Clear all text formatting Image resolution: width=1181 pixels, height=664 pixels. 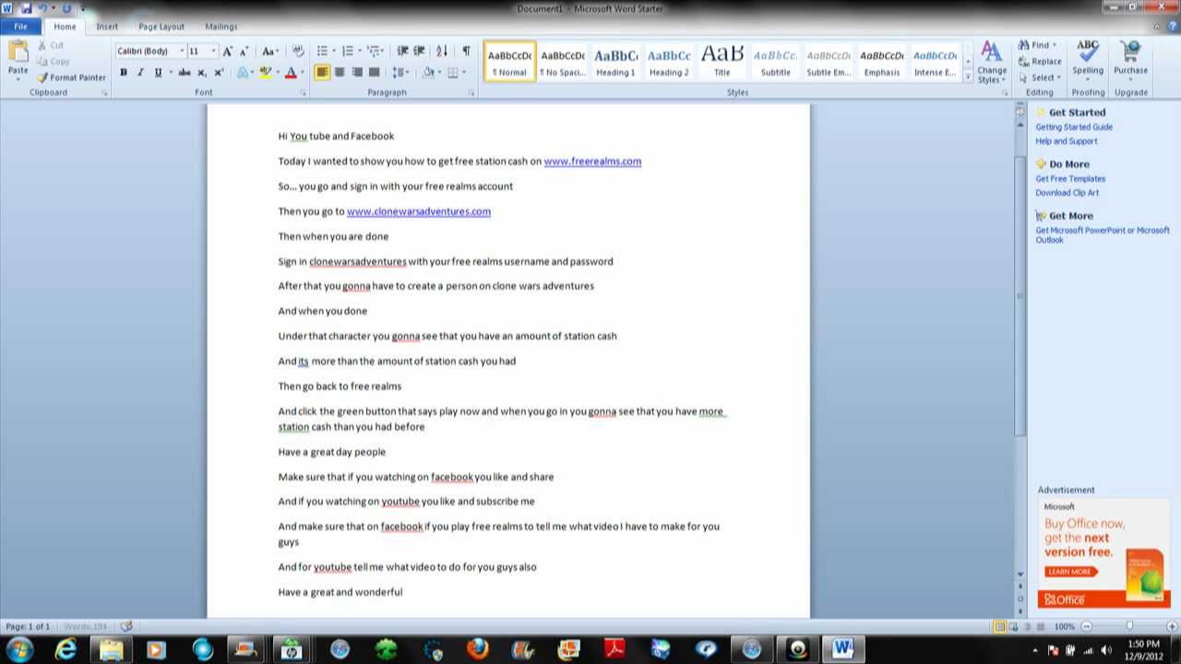tap(298, 52)
